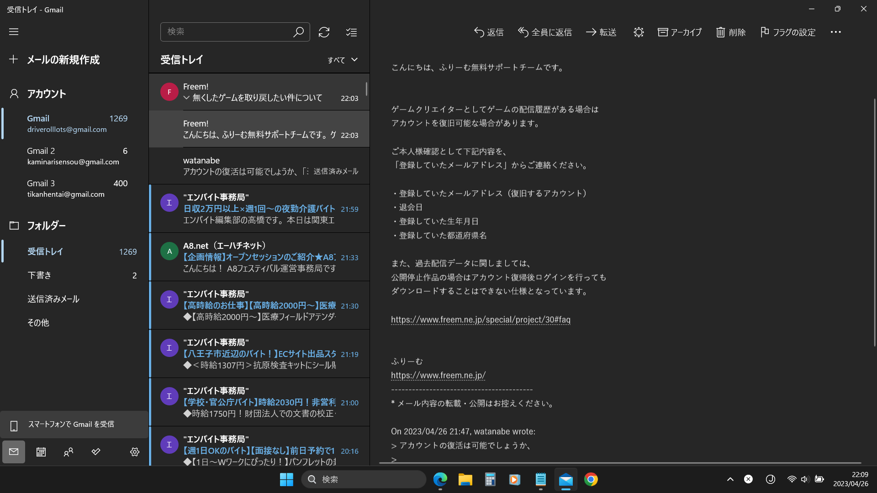Click the A8.net sender avatar A
This screenshot has height=493, width=877.
tap(169, 251)
